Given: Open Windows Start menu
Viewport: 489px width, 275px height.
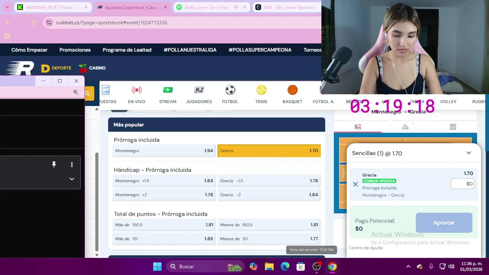Looking at the screenshot, I should coord(157,267).
